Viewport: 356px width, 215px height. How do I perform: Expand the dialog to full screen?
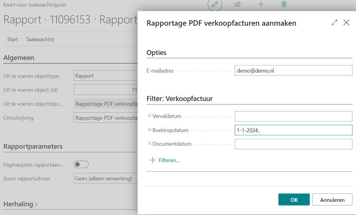coord(335,23)
